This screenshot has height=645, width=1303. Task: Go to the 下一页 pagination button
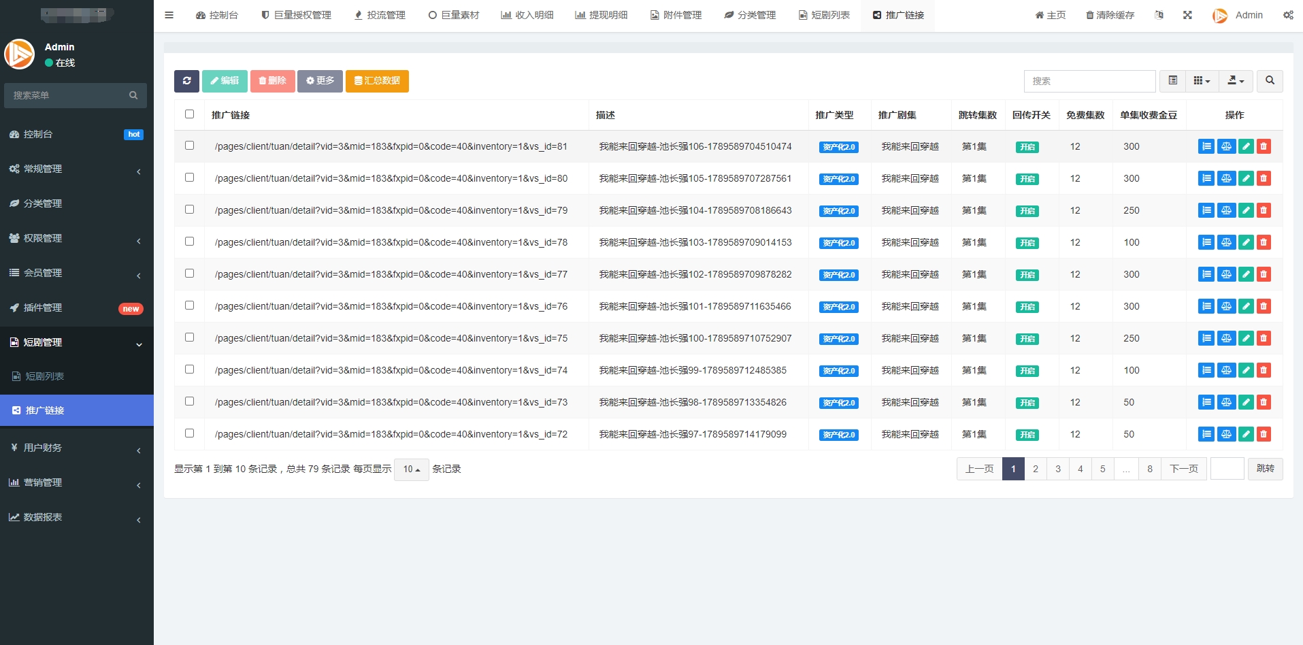pos(1184,469)
